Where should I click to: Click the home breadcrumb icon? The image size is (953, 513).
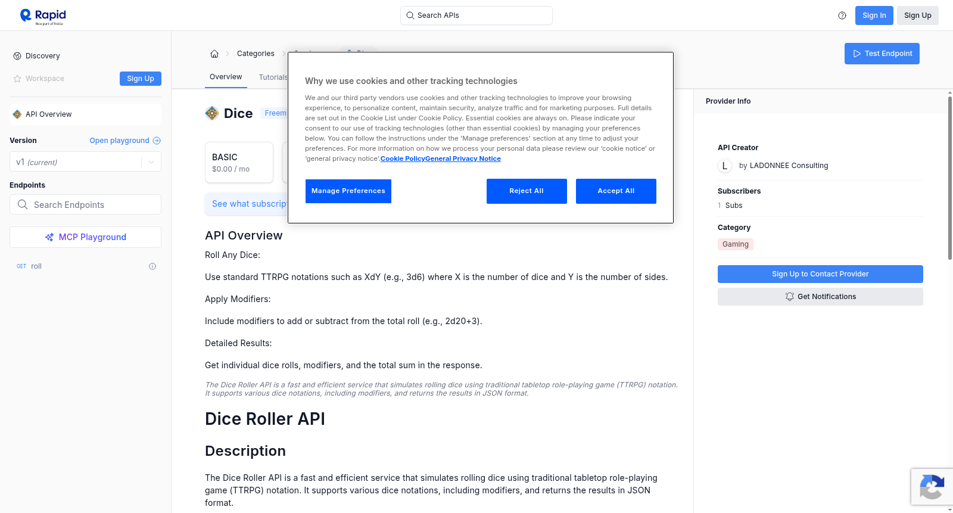pyautogui.click(x=214, y=54)
